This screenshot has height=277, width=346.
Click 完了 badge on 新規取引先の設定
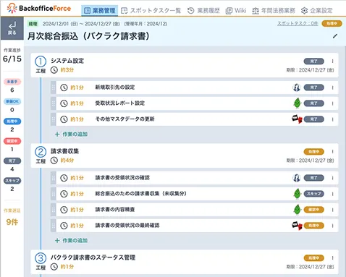(313, 88)
